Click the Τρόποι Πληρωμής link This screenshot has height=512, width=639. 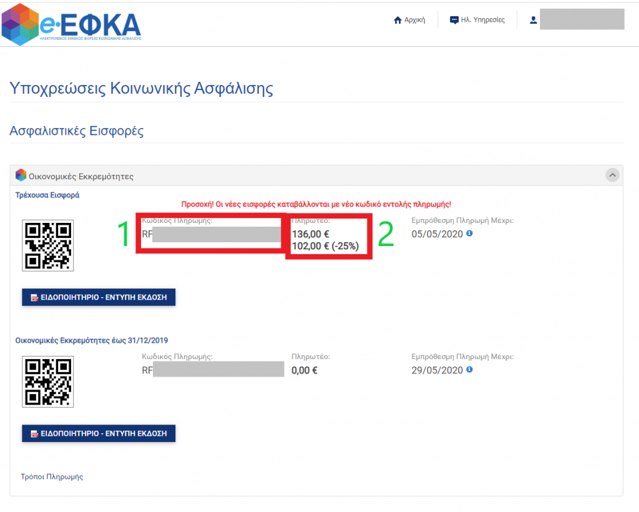(52, 476)
